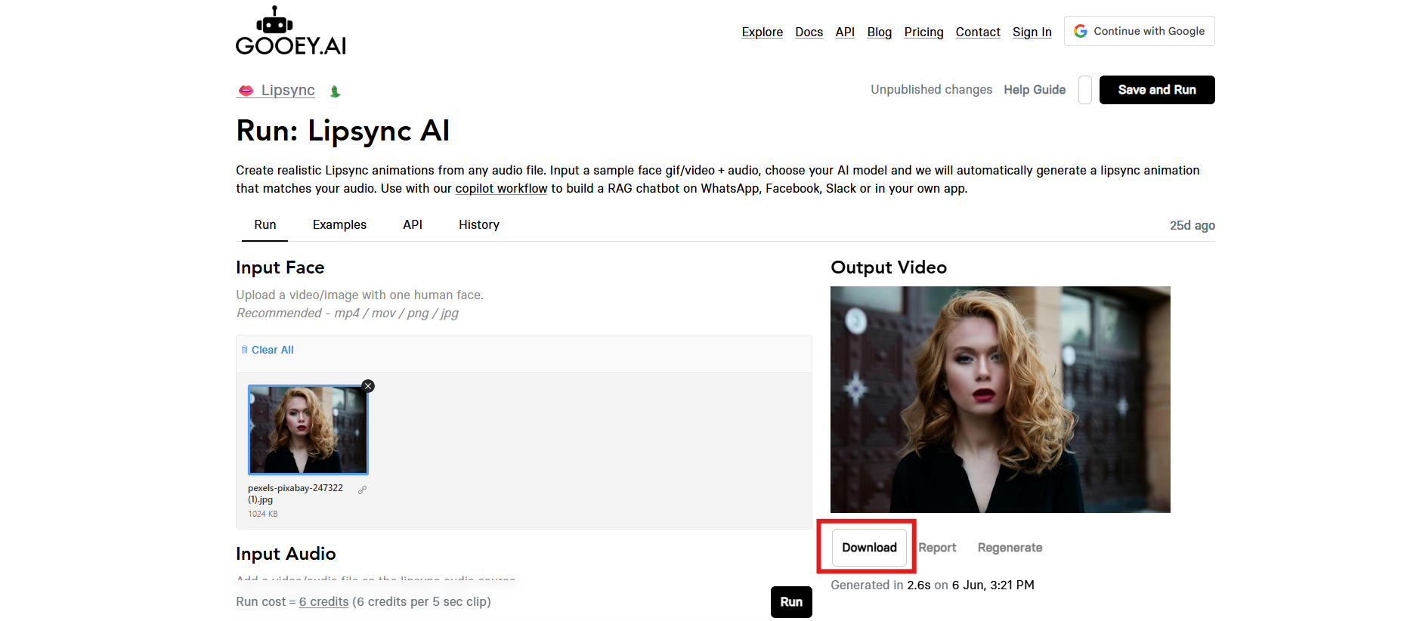Follow the copilot workflow link
The image size is (1426, 621).
tap(501, 188)
